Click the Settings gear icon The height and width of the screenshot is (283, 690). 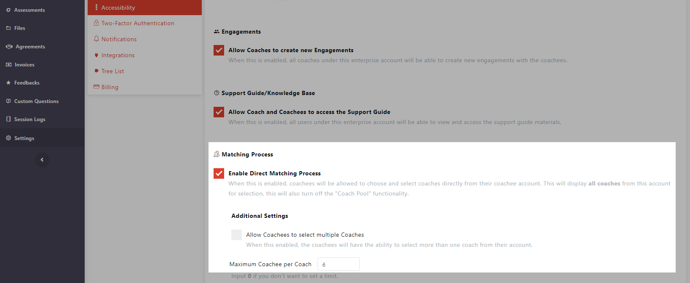[8, 138]
